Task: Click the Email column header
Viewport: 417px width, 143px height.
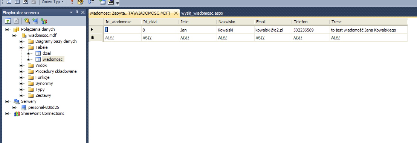Action: coord(273,22)
